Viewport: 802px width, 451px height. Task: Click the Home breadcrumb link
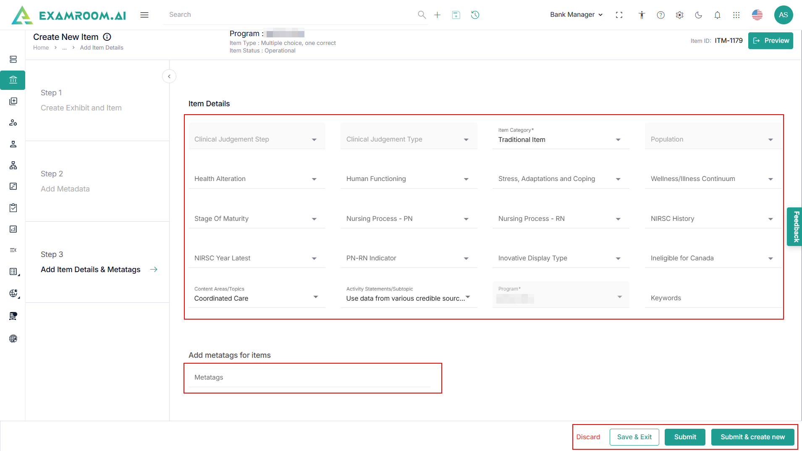(x=41, y=48)
